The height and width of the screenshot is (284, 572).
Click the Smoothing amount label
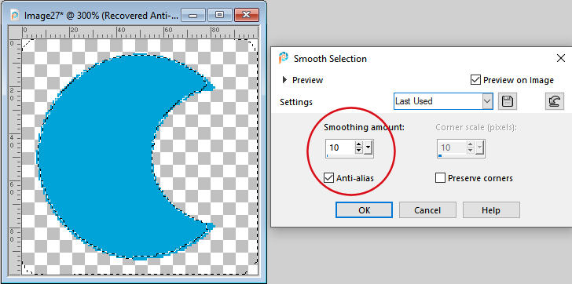[x=364, y=127]
